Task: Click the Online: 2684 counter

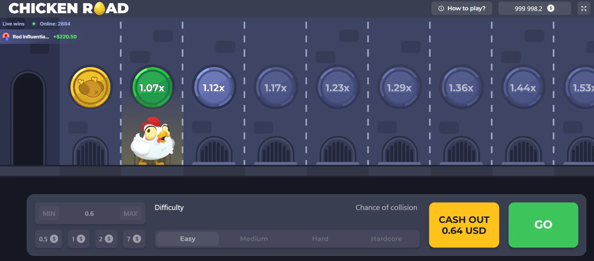Action: [55, 24]
